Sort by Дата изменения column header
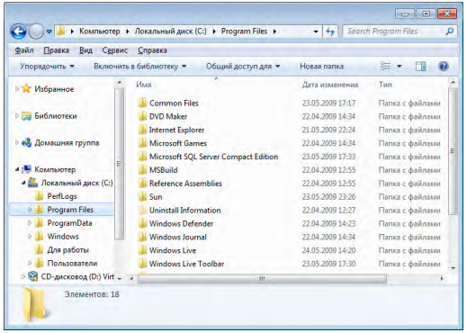Image resolution: width=467 pixels, height=333 pixels. pyautogui.click(x=330, y=85)
